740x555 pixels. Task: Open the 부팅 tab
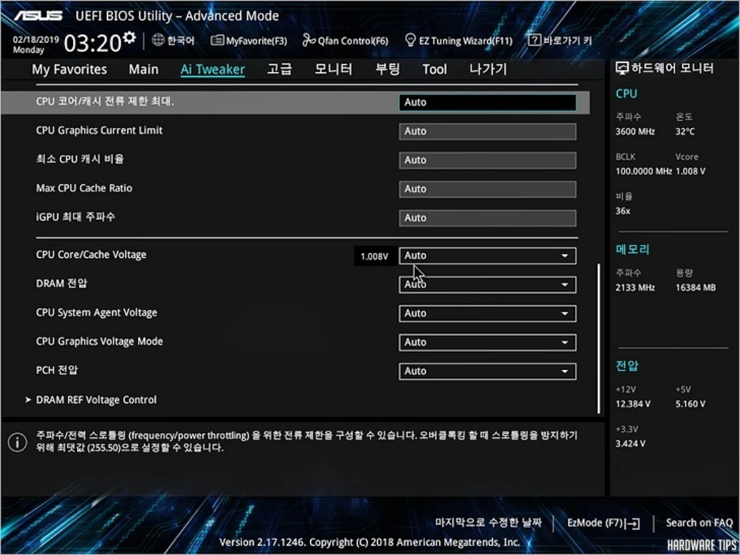pos(387,69)
